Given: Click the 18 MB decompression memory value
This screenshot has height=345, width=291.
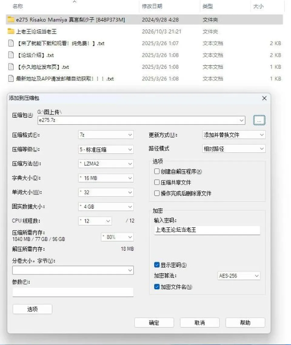Looking at the screenshot, I should coord(127,249).
